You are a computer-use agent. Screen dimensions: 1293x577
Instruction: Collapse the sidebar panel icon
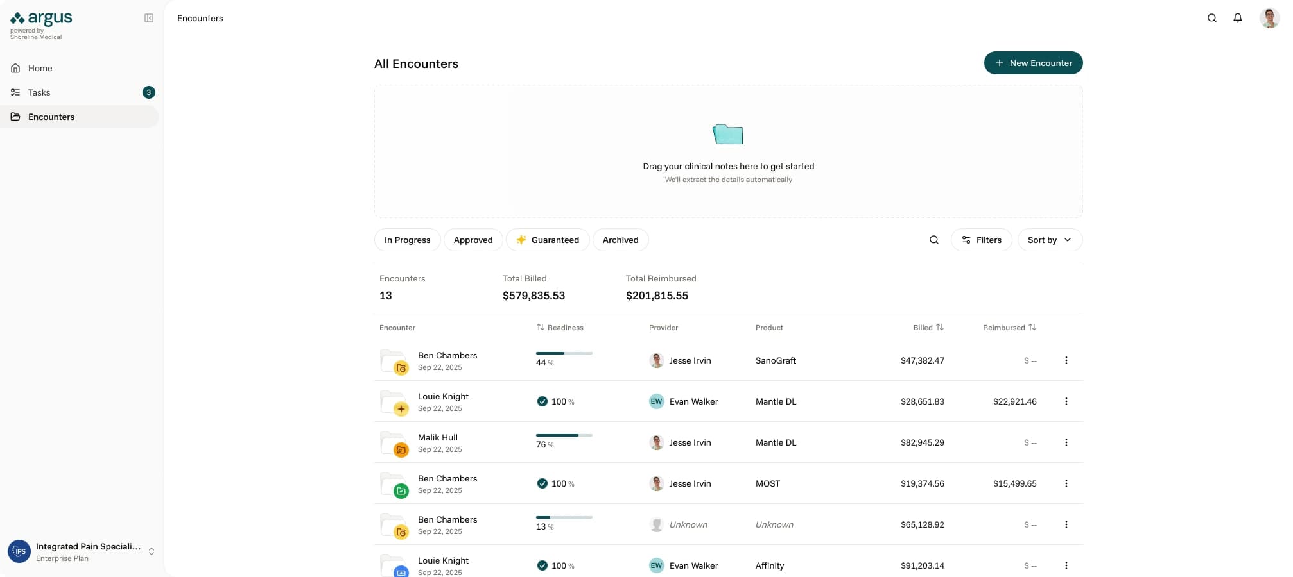tap(149, 18)
